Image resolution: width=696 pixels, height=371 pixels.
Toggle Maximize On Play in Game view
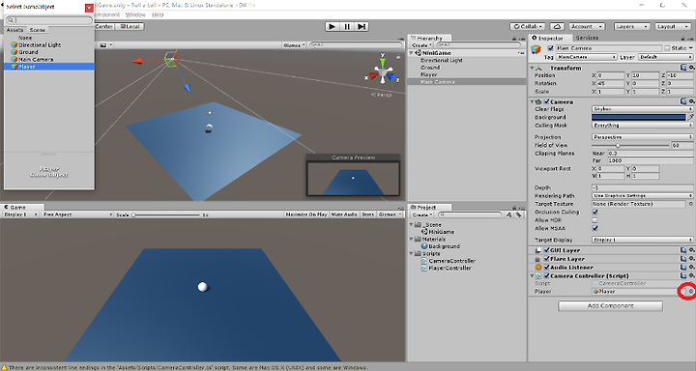click(306, 214)
